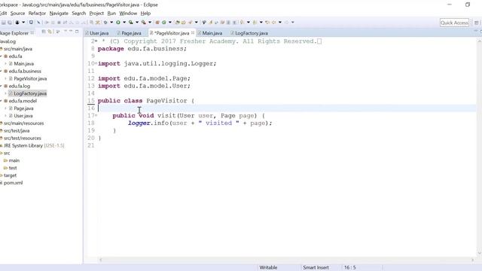Select pom.xml in the Package Explorer
The image size is (482, 271).
13,183
